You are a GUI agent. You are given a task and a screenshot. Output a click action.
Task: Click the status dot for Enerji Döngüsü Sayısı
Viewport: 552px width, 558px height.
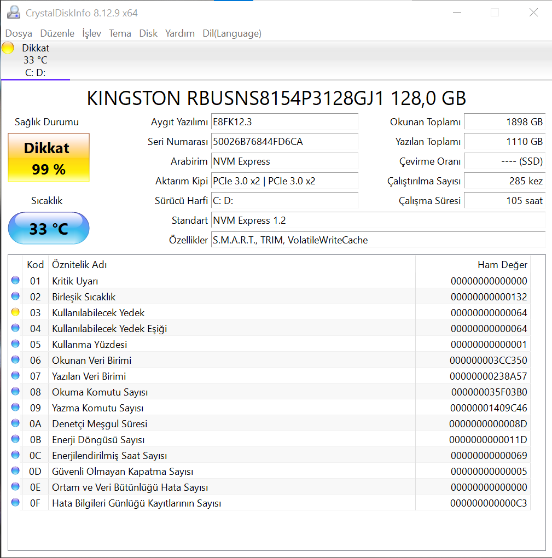tap(15, 439)
